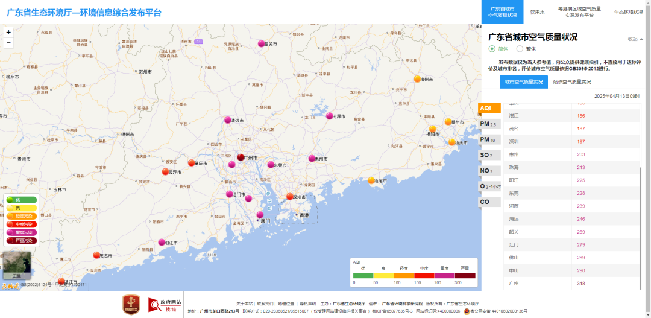Select the 繁体 radio button
This screenshot has width=651, height=318.
[520, 49]
